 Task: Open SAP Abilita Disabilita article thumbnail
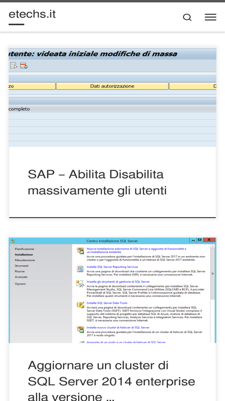[x=113, y=97]
